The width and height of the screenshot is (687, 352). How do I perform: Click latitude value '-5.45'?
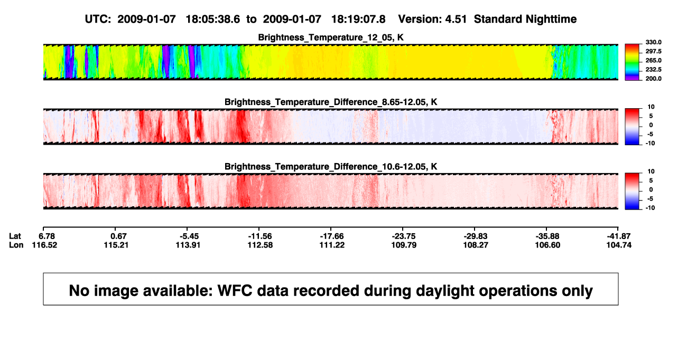click(x=189, y=236)
